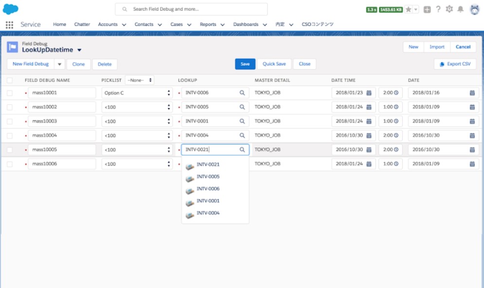Open the CSOコンテンツ tab
Image resolution: width=484 pixels, height=288 pixels.
(317, 24)
